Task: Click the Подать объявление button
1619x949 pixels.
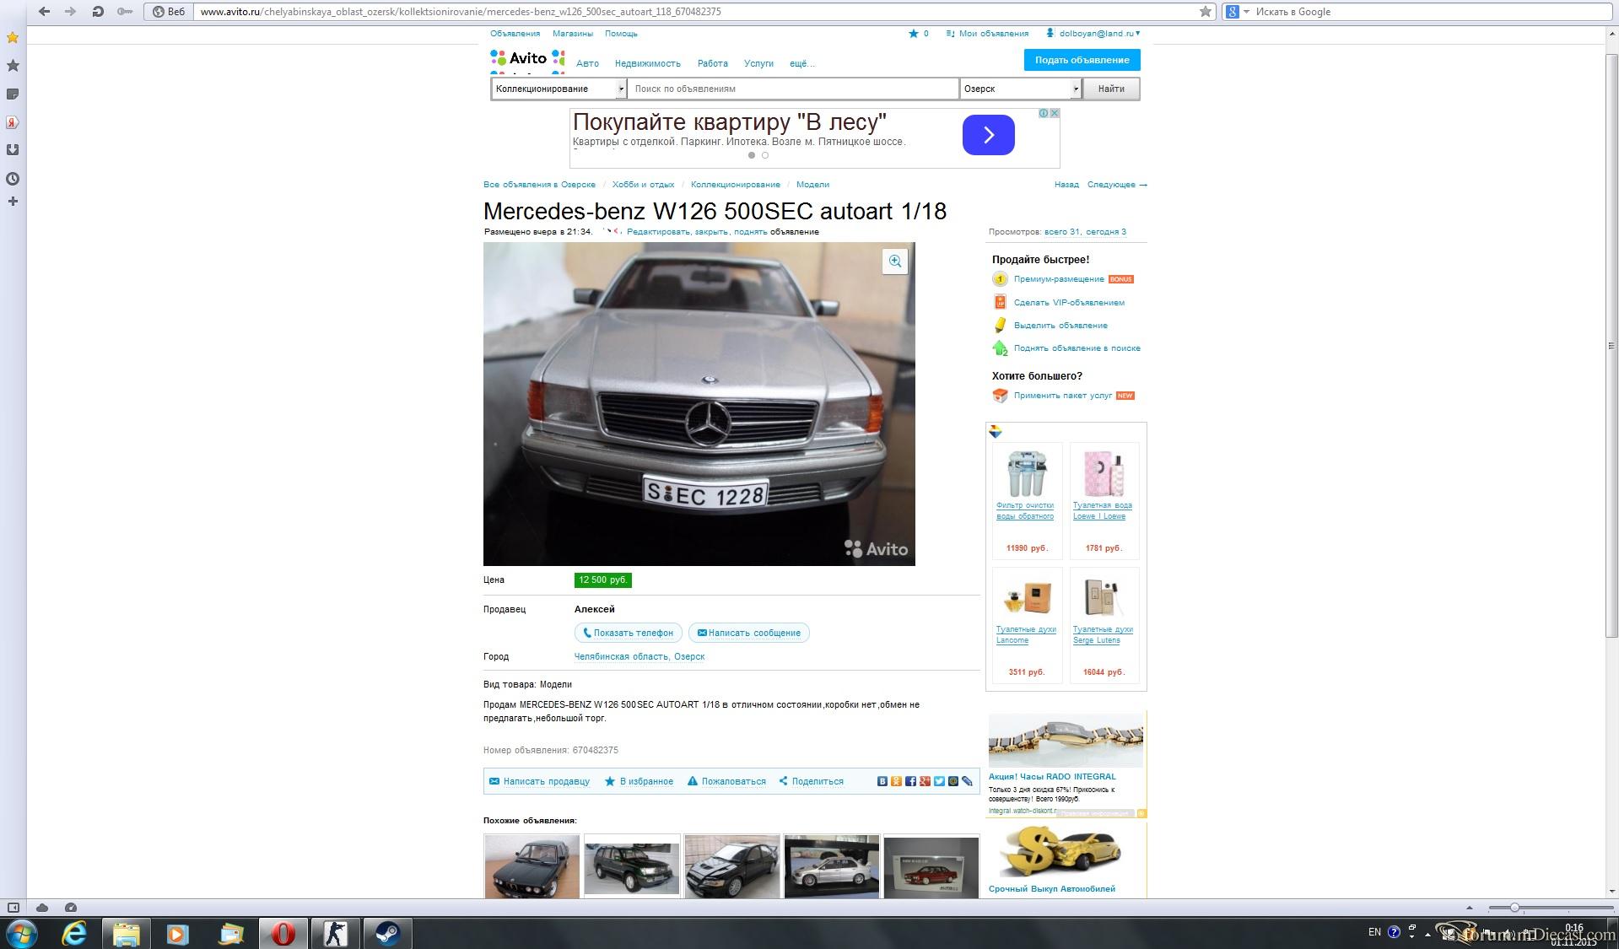Action: (1082, 60)
